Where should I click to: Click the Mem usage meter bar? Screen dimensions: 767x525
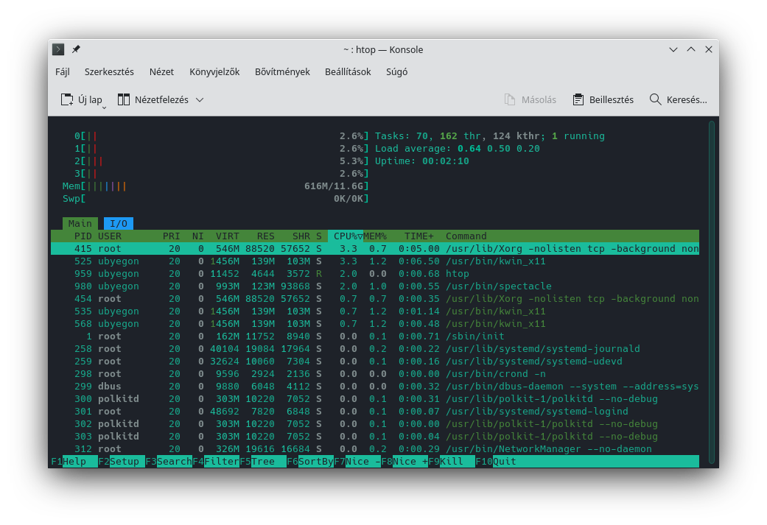click(x=216, y=186)
